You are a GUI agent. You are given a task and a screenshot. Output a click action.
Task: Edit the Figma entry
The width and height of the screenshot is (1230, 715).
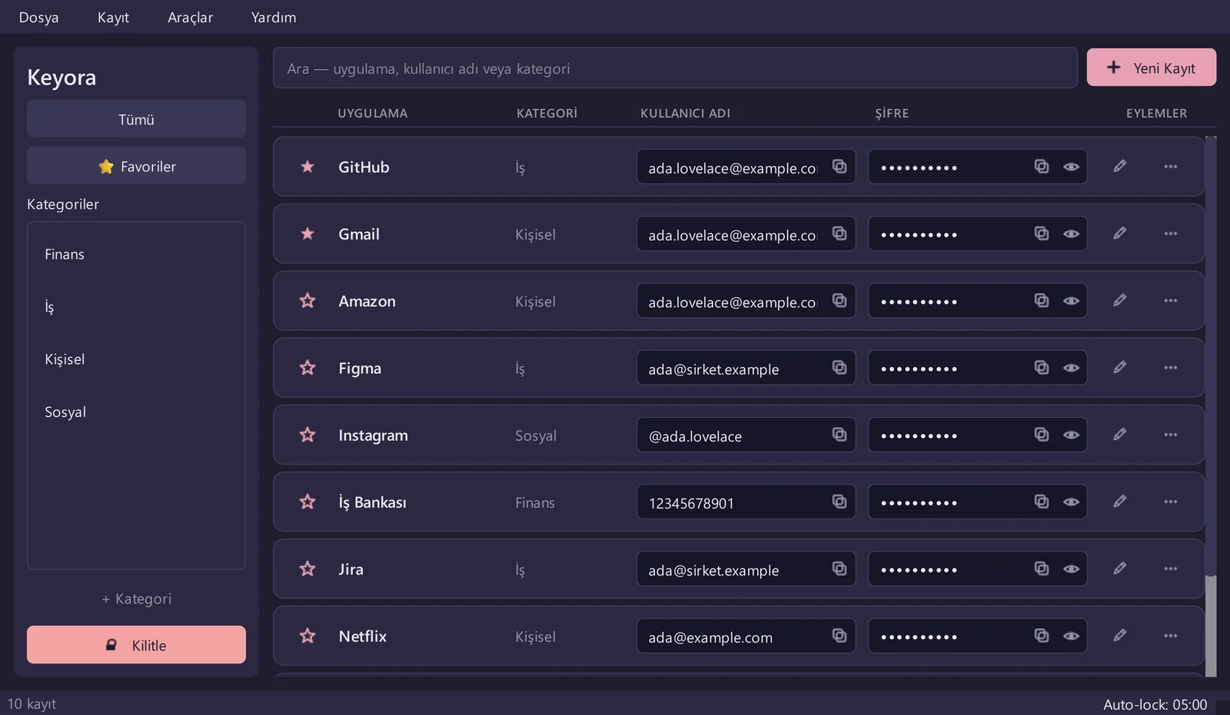coord(1120,367)
